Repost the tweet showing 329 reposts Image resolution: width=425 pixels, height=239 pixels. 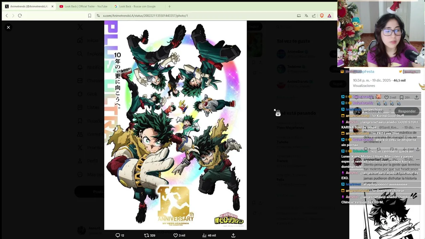pos(150,235)
